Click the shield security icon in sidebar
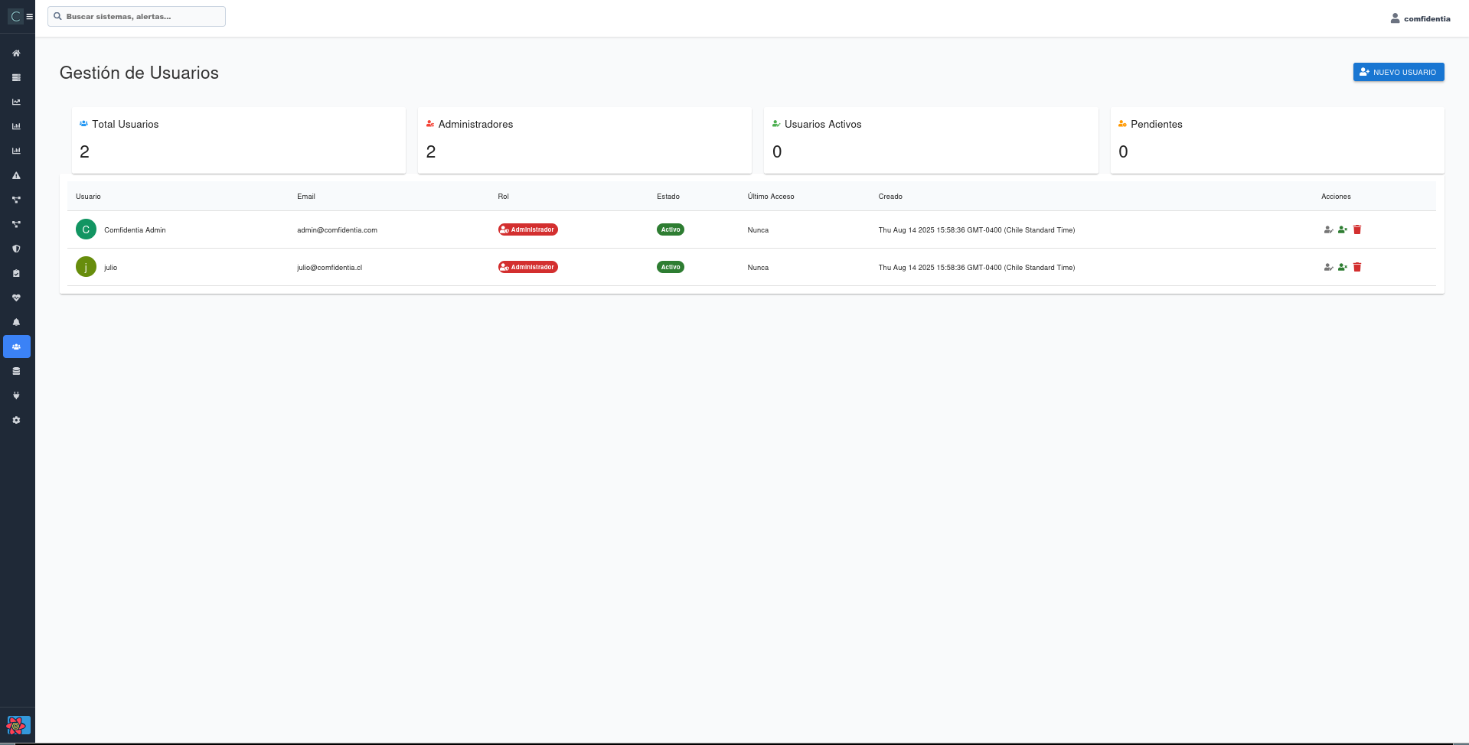This screenshot has height=745, width=1469. [x=16, y=249]
